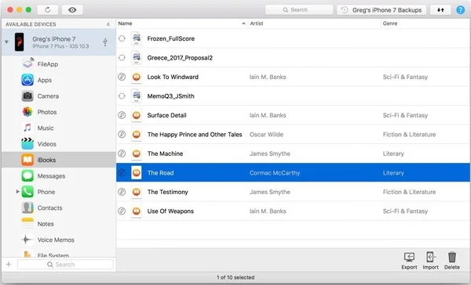Click the Import button
This screenshot has height=285, width=471.
click(x=430, y=261)
